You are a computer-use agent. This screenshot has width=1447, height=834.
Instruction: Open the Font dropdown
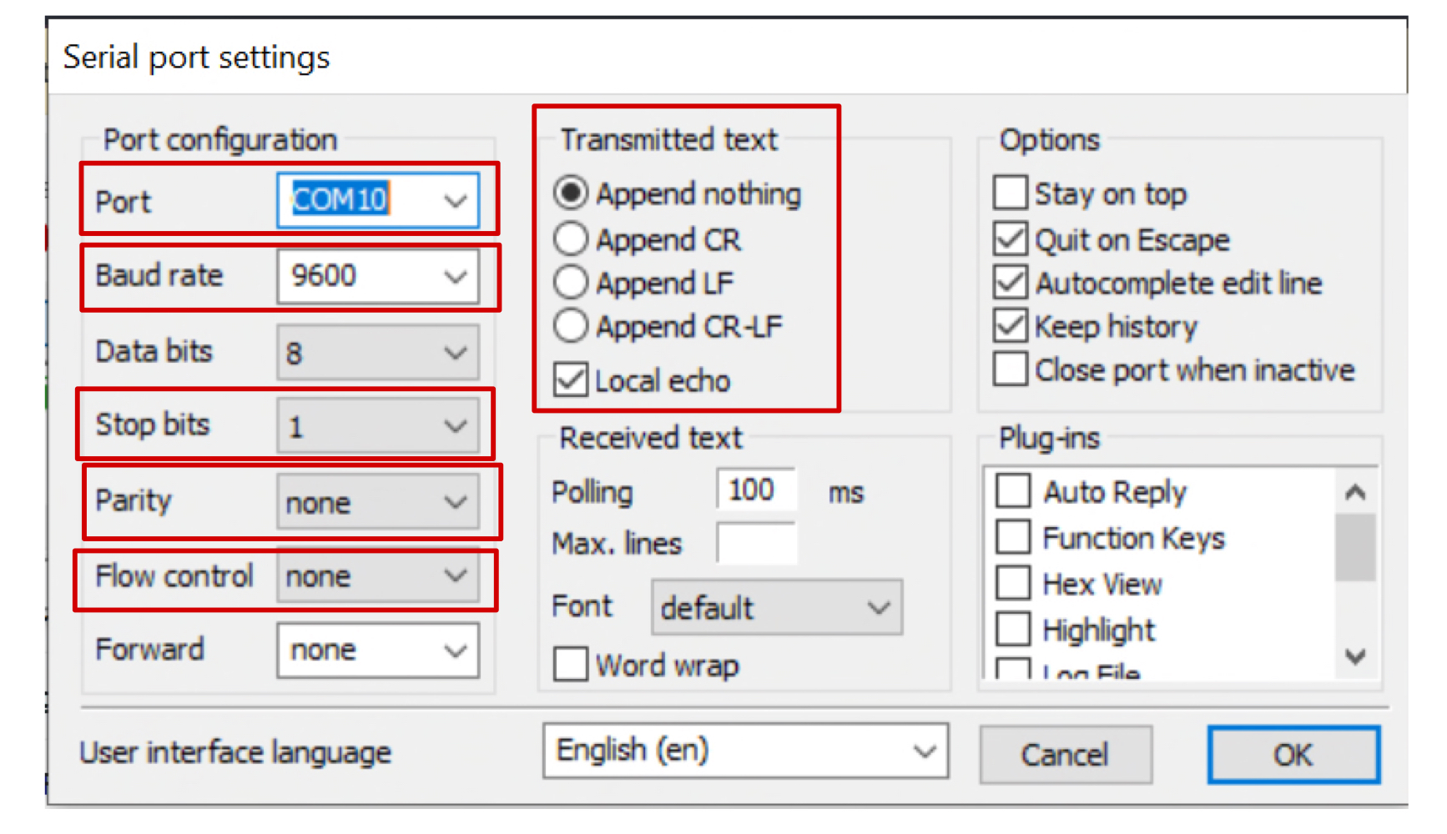point(879,608)
